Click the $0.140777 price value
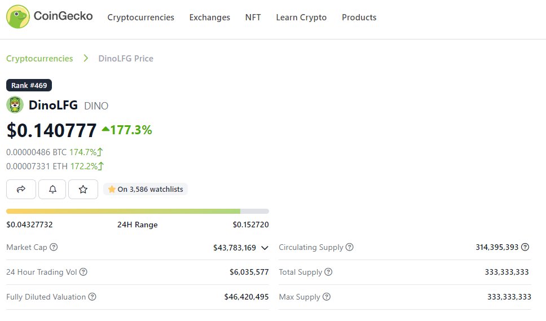 tap(51, 130)
